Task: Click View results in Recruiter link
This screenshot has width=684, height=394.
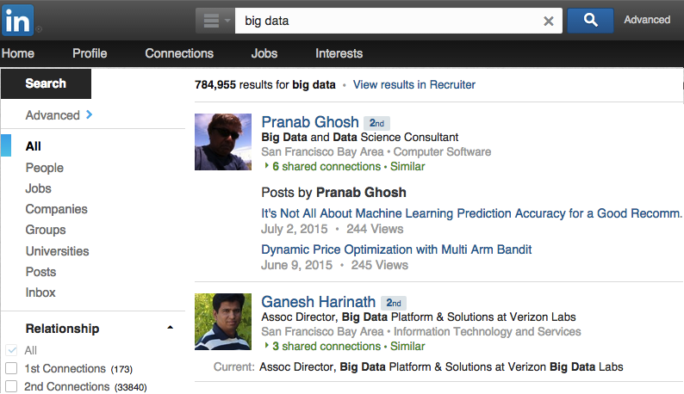Action: 414,84
